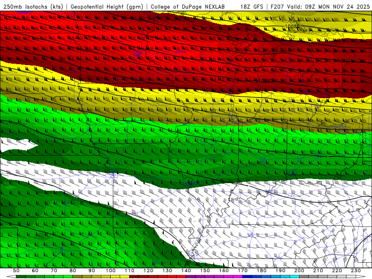Click the legend value 50

click(x=16, y=271)
